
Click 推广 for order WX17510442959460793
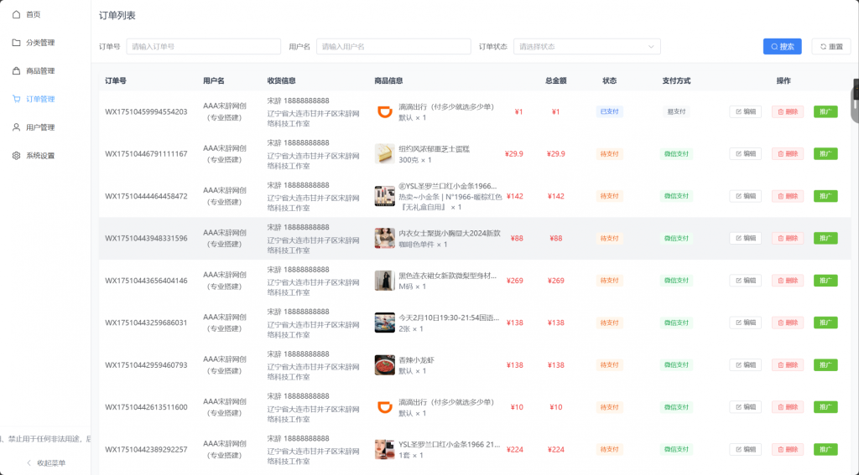825,365
